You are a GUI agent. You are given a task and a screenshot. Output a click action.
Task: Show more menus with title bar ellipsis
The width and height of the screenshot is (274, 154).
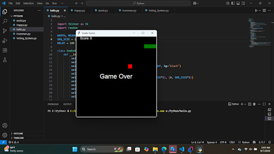pyautogui.click(x=62, y=3)
